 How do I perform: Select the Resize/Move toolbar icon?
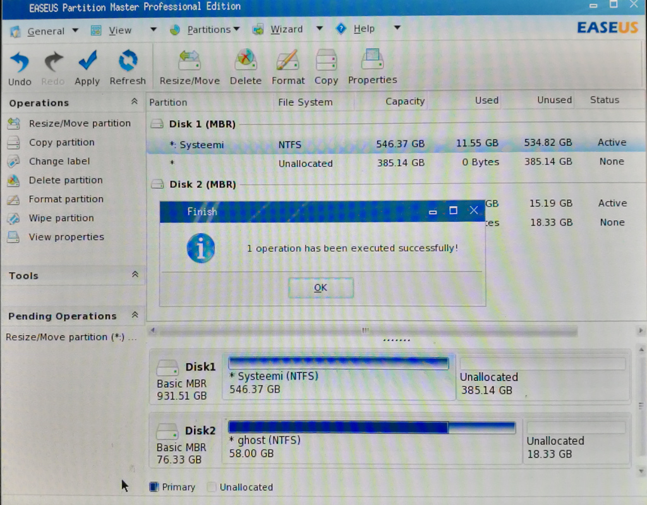point(190,60)
